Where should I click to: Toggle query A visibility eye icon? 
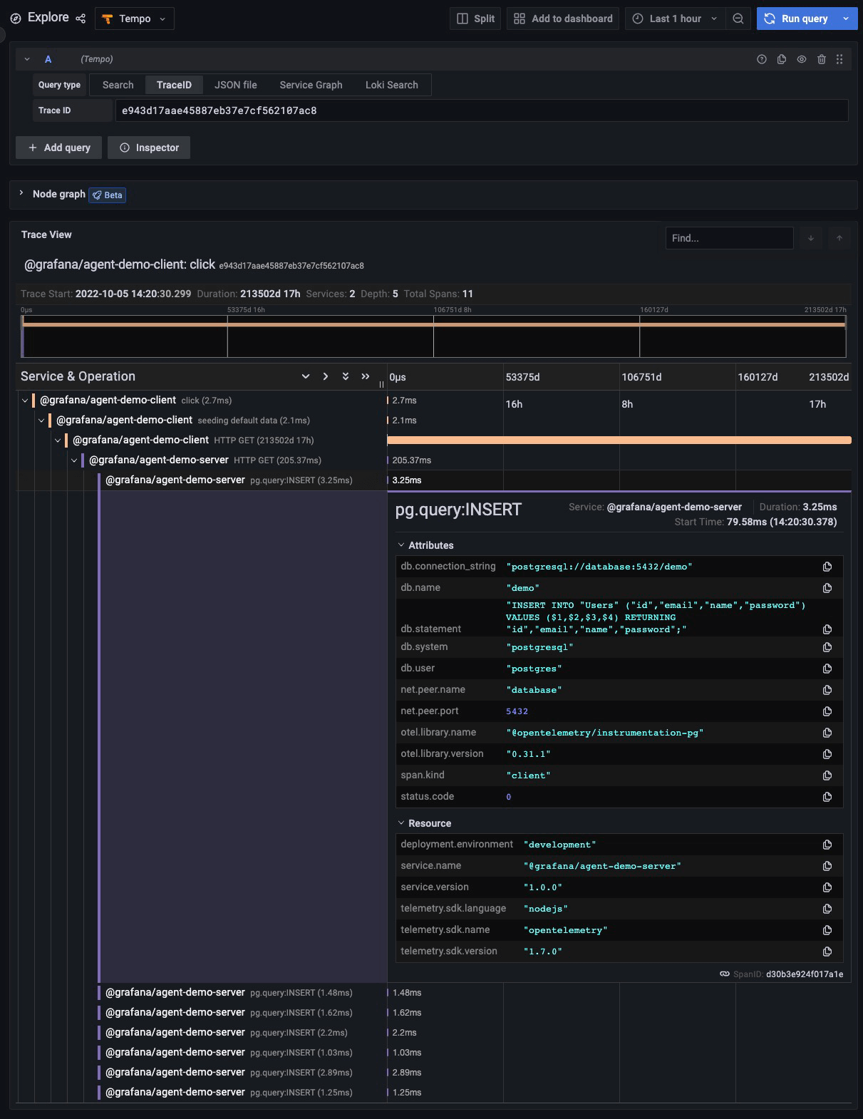[x=802, y=59]
